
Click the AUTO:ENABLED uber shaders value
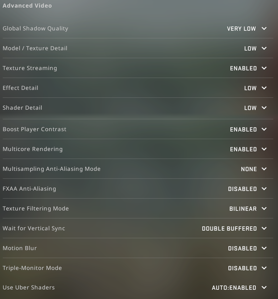point(234,288)
